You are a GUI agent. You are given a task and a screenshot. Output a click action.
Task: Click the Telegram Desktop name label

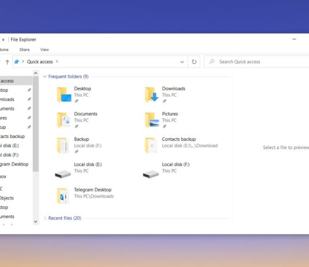[93, 190]
